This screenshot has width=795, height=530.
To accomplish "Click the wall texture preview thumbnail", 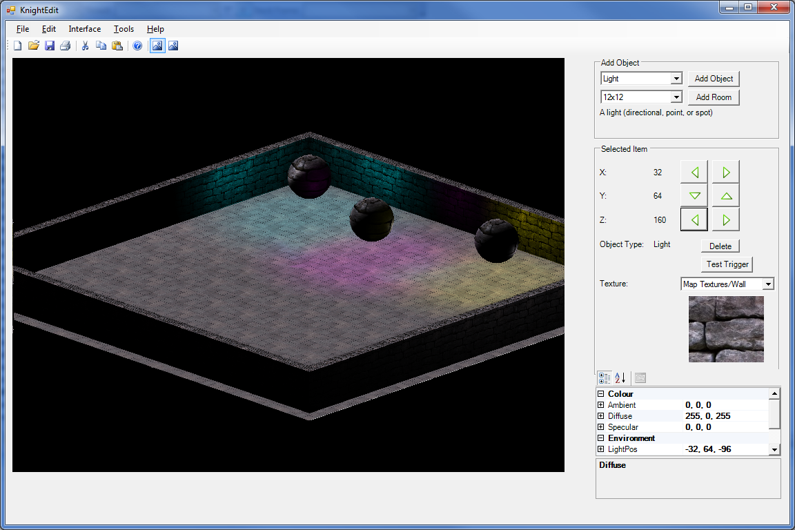I will coord(725,329).
